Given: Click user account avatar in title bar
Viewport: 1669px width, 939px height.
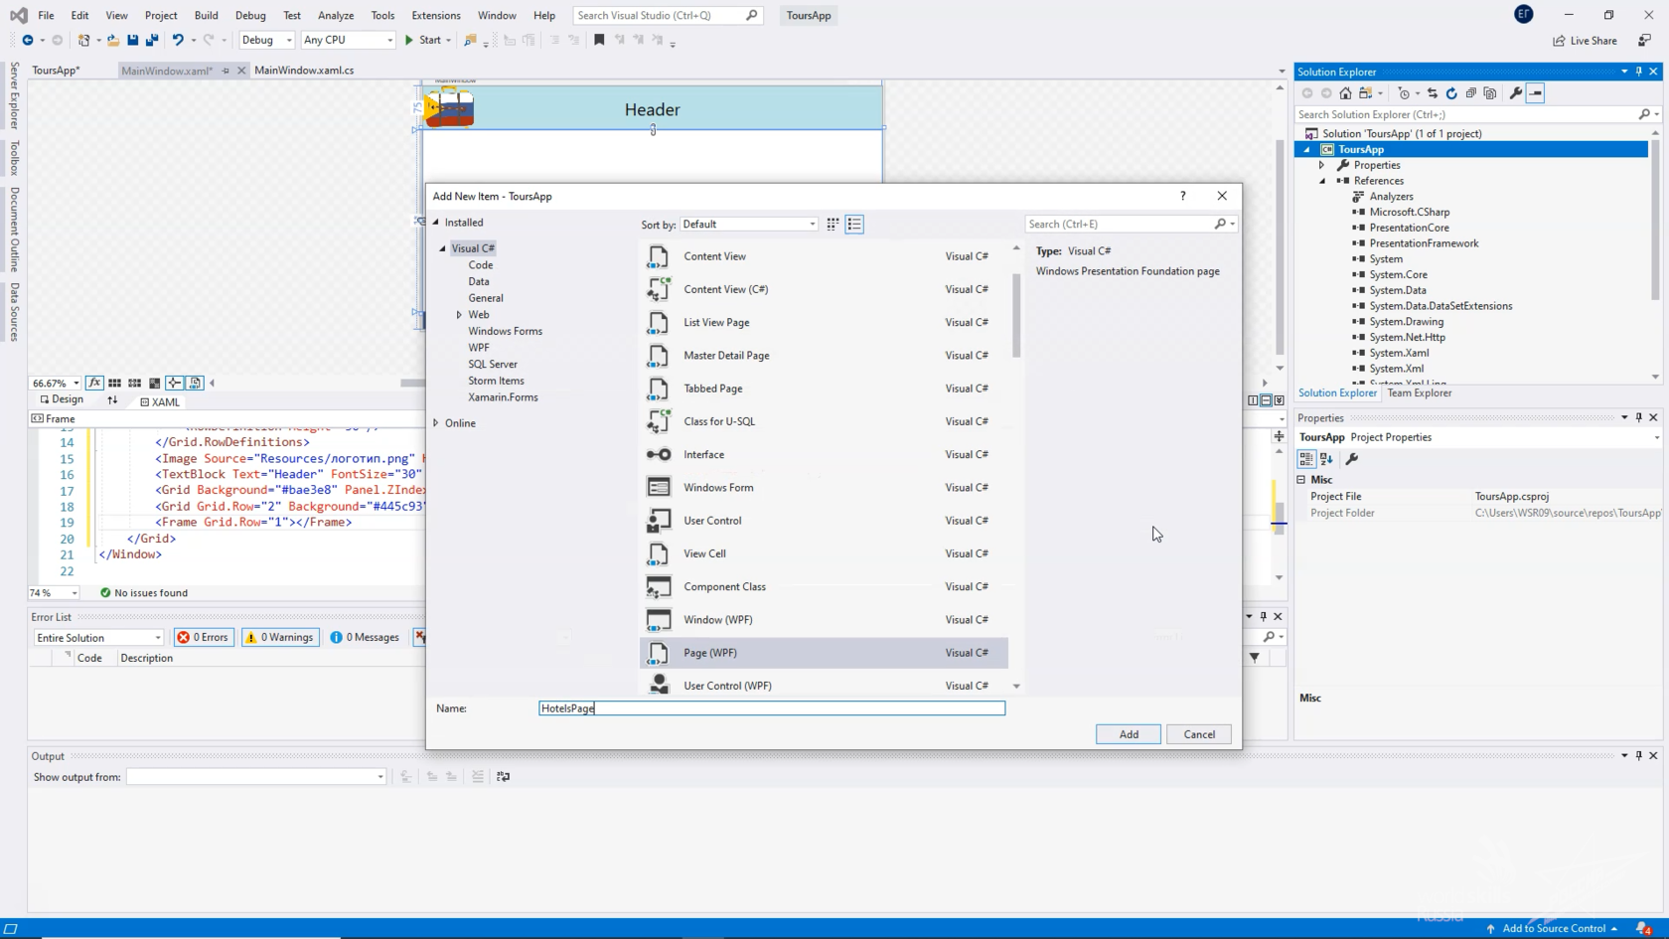Looking at the screenshot, I should coord(1524,14).
